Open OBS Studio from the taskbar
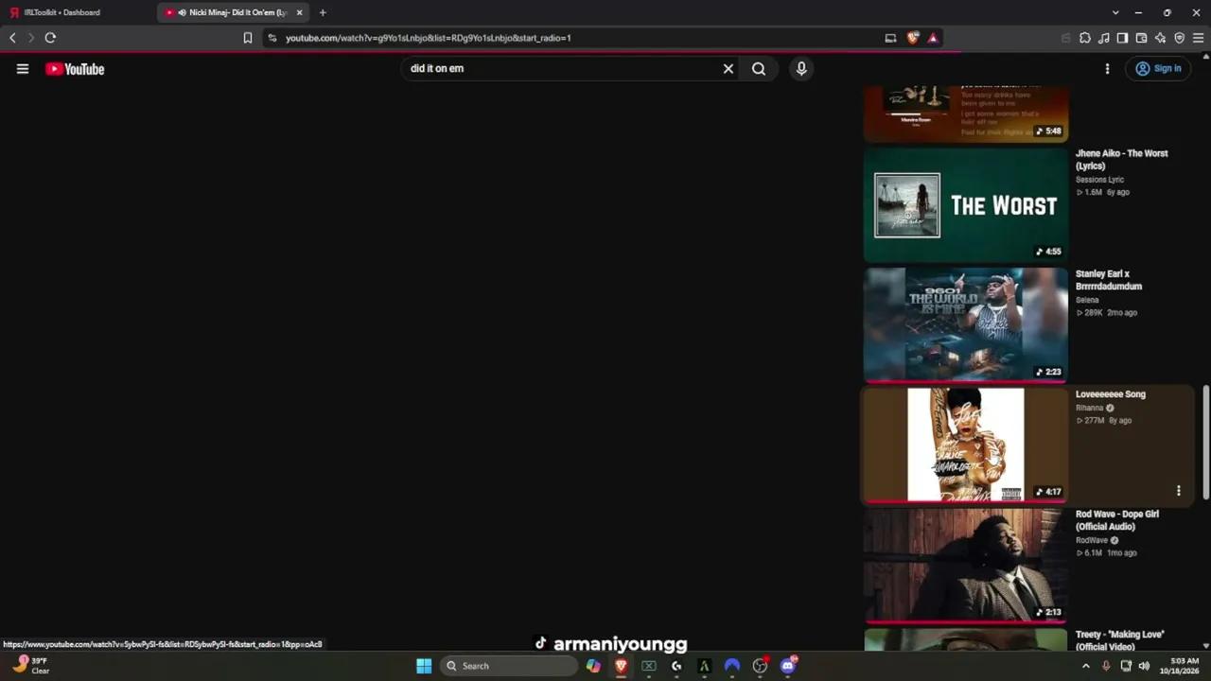1211x681 pixels. point(760,666)
